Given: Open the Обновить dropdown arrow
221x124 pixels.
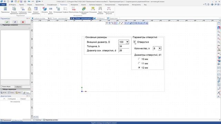Looking at the screenshot, I should pyautogui.click(x=45, y=14).
